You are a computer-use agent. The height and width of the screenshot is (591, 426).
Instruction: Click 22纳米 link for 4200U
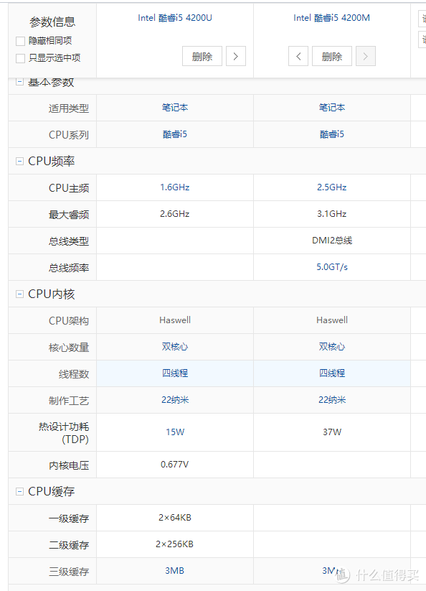pos(175,399)
